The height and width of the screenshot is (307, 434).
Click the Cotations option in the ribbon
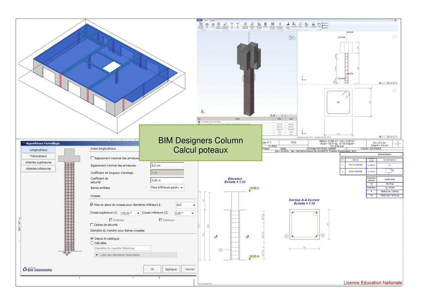[325, 23]
